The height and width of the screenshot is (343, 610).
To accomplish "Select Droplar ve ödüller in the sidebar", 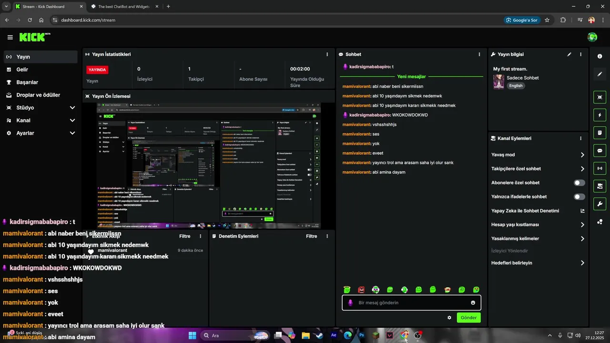I will point(41,95).
